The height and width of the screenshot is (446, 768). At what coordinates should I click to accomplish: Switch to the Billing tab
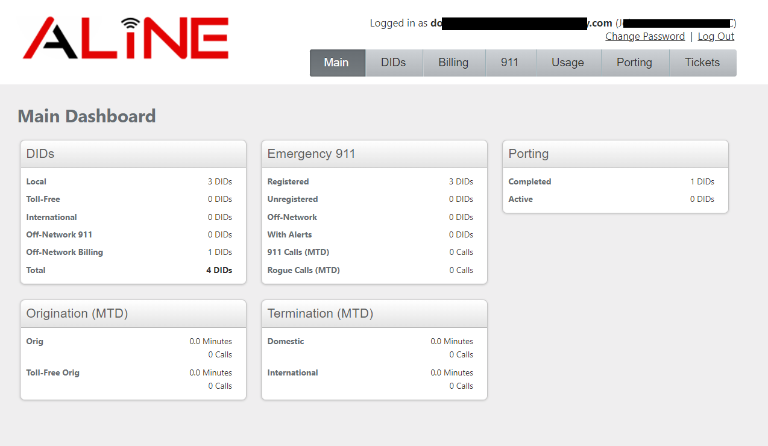pyautogui.click(x=453, y=62)
